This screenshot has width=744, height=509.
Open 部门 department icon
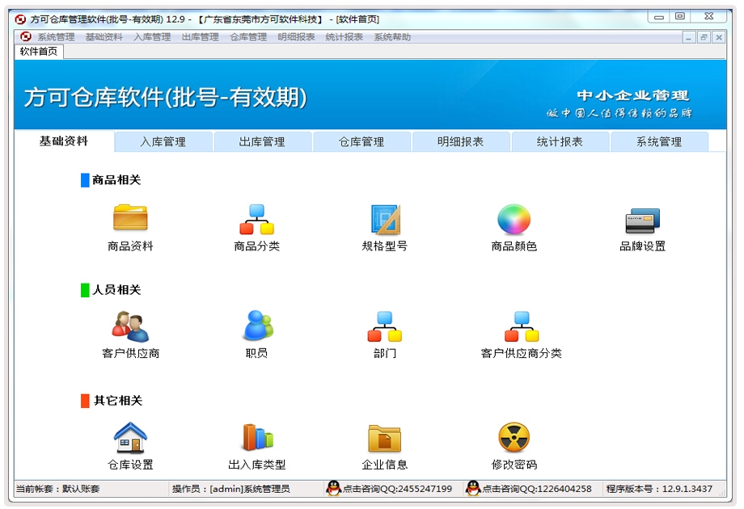point(385,326)
